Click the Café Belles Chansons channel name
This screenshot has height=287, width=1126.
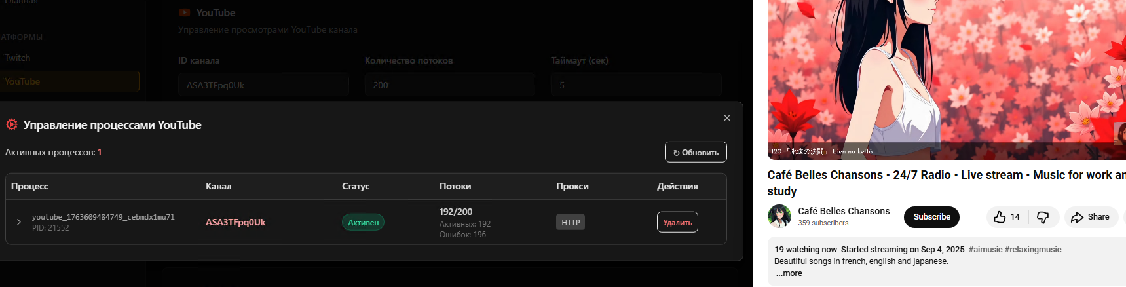click(x=844, y=211)
